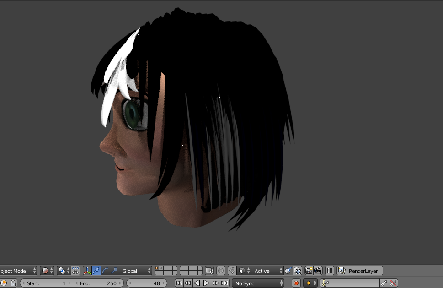Click the OpenGL render animation clapperboard

(x=318, y=271)
